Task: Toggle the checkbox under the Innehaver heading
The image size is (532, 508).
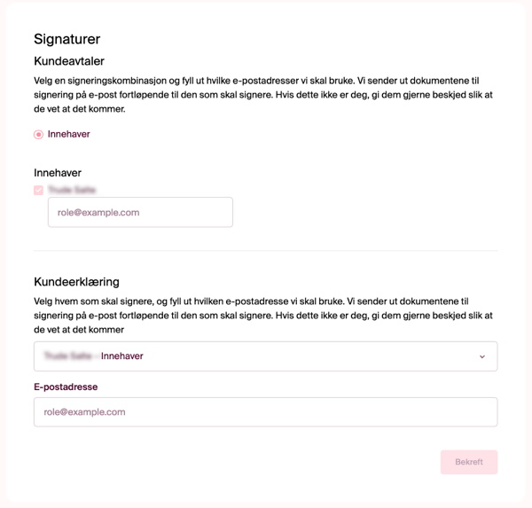Action: coord(38,190)
